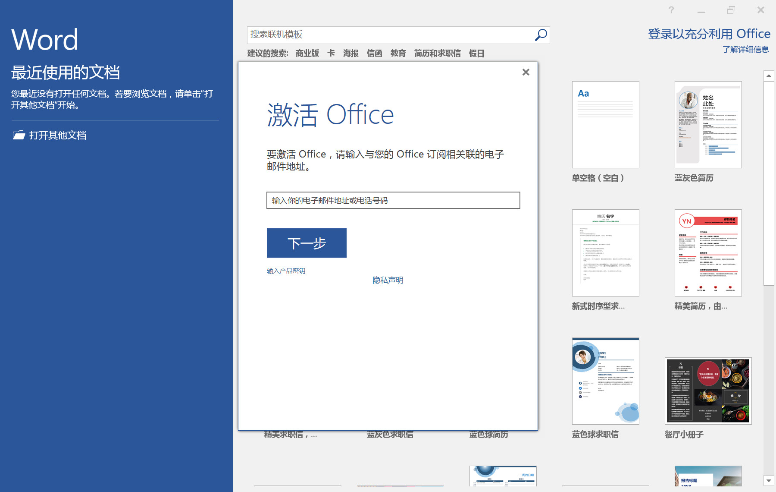Choose the 精美简历 YN template thumbnail
776x492 pixels.
pos(708,253)
